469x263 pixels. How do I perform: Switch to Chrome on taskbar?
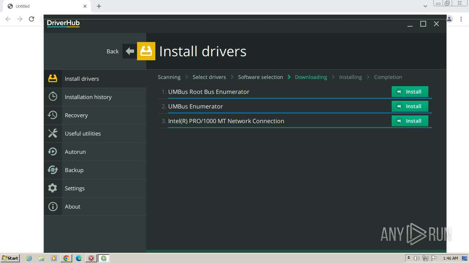tap(66, 258)
